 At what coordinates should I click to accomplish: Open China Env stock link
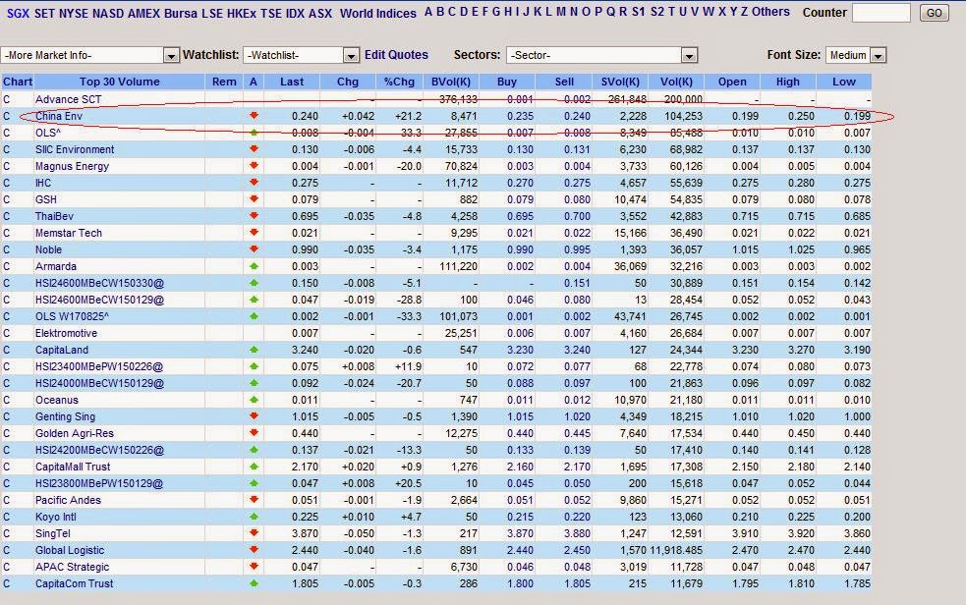(x=59, y=116)
